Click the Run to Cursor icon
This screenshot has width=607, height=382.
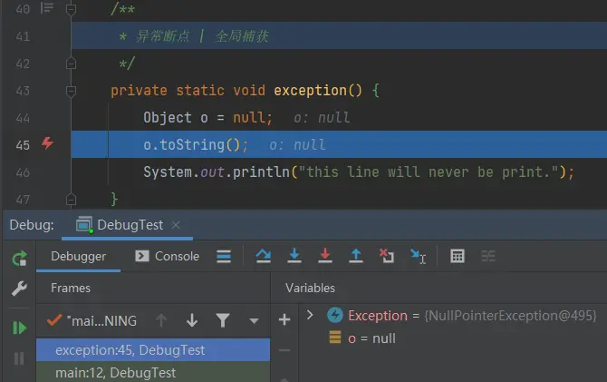(418, 257)
